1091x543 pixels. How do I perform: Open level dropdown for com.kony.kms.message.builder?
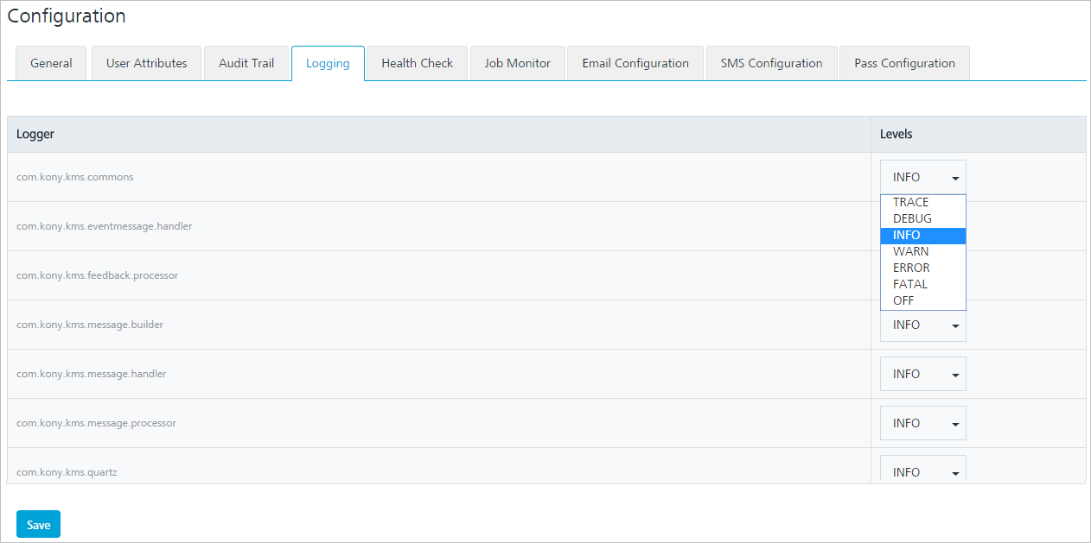pyautogui.click(x=922, y=325)
